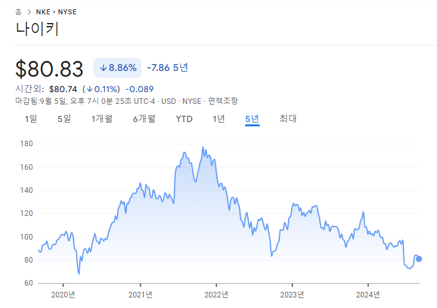Open the 홈 breadcrumb link
The height and width of the screenshot is (308, 437).
pyautogui.click(x=19, y=12)
